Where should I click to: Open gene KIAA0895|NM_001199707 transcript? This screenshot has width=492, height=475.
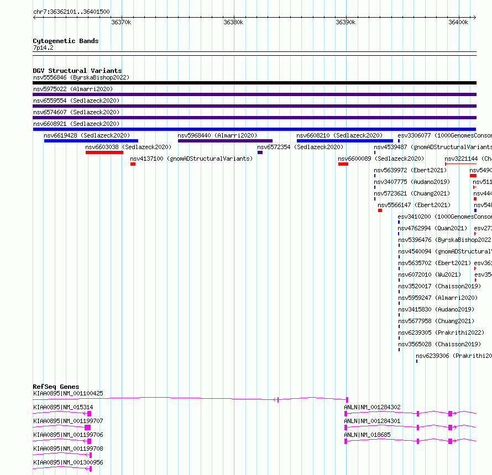[68, 421]
